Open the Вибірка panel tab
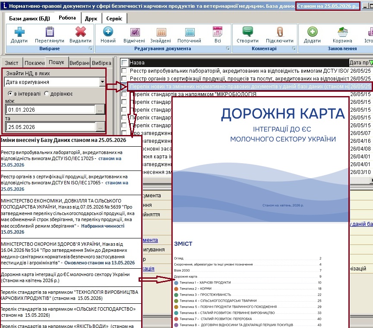The image size is (373, 328). pos(102,63)
